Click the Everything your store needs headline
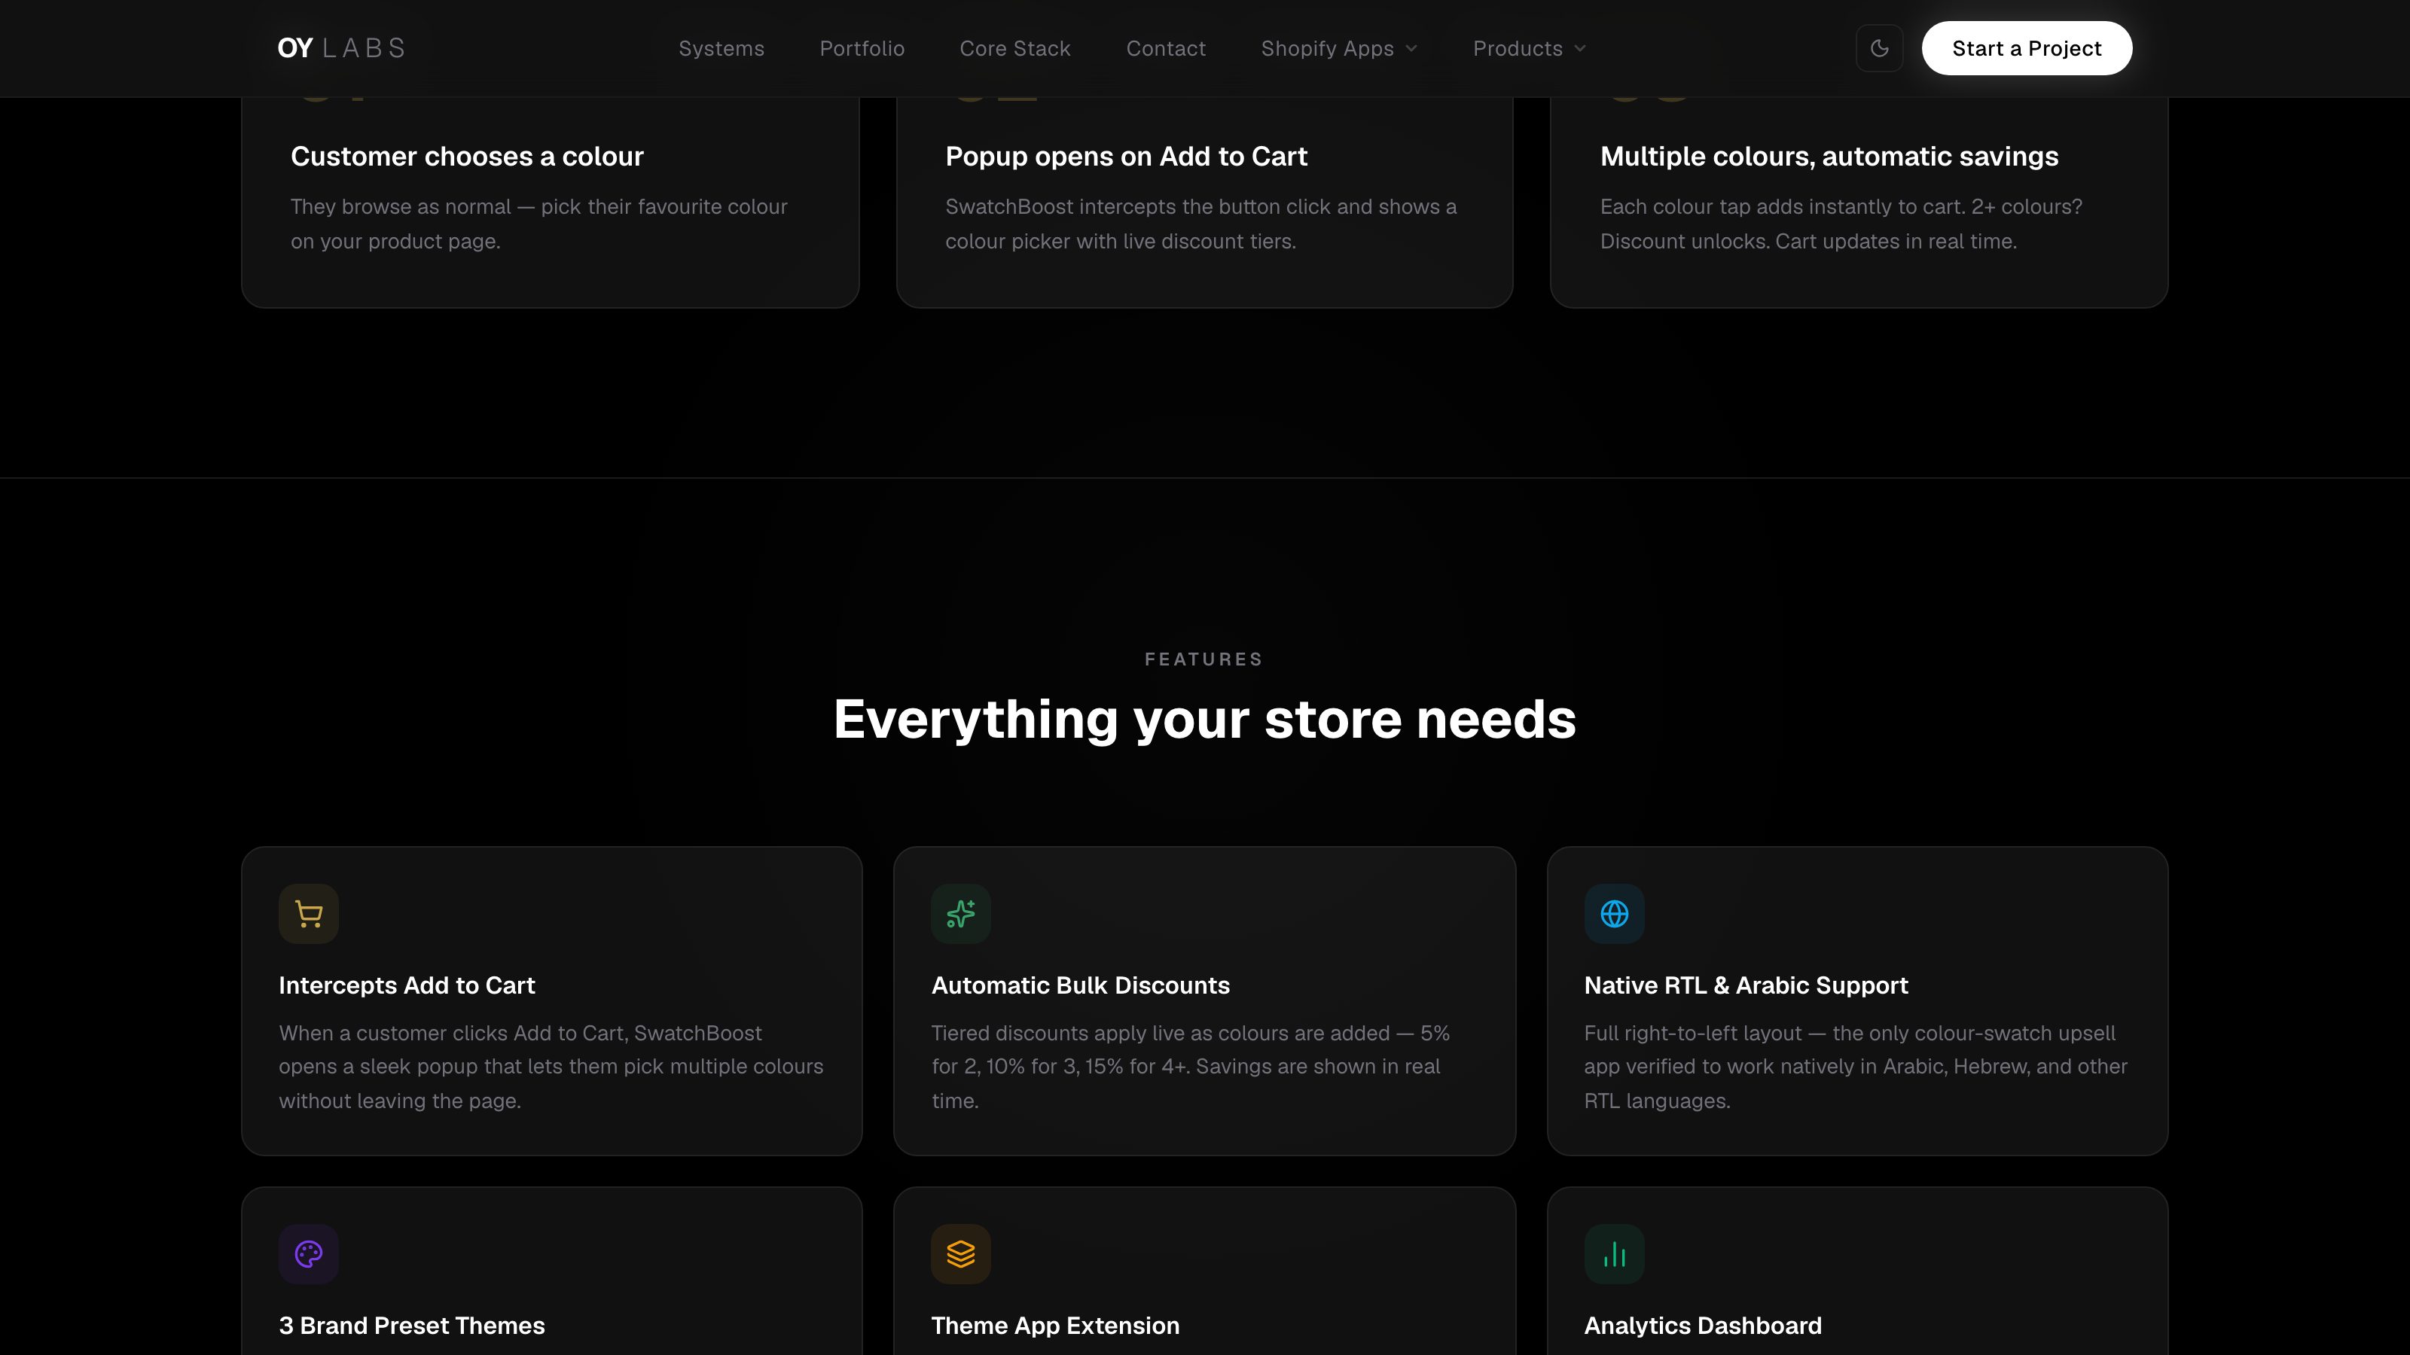2410x1355 pixels. (1205, 719)
